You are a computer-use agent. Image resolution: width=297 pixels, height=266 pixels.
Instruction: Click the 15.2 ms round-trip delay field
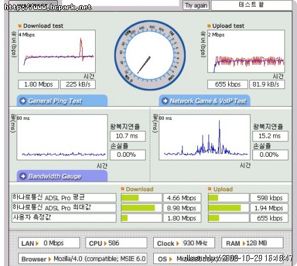click(270, 136)
